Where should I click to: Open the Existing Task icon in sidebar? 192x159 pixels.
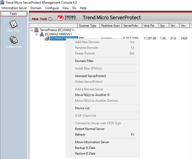[14, 40]
